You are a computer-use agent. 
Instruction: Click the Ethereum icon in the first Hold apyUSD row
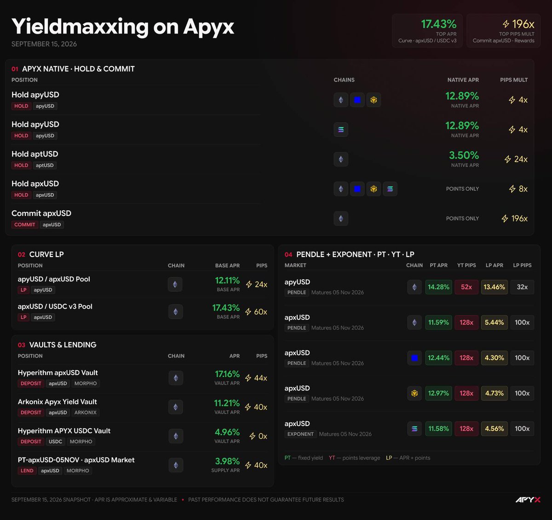coord(341,100)
